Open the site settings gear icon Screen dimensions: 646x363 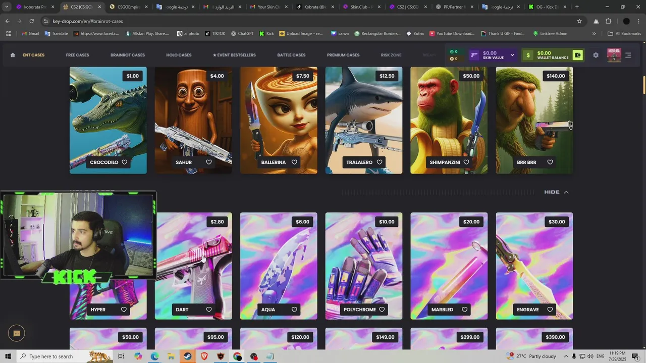[596, 55]
